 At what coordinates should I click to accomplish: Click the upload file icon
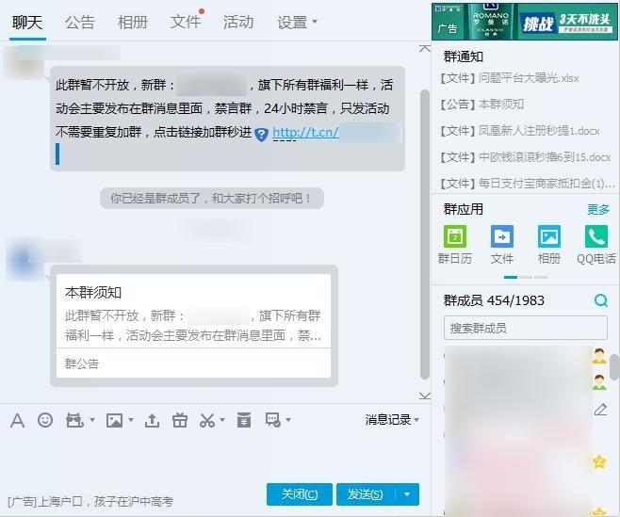click(x=152, y=420)
